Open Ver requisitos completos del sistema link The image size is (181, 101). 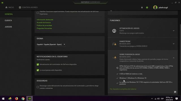click(x=123, y=89)
